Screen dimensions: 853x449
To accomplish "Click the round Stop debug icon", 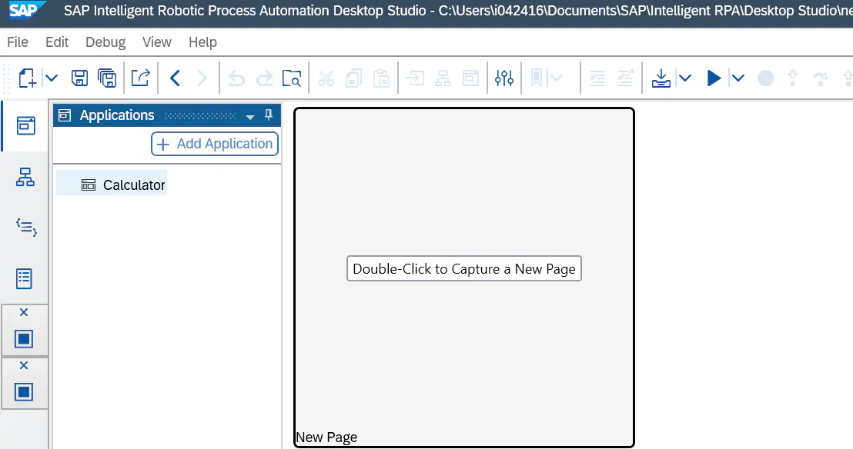I will [x=765, y=78].
